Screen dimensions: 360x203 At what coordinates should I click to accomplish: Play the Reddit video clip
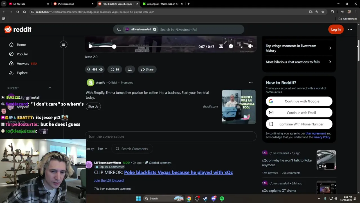point(91,47)
